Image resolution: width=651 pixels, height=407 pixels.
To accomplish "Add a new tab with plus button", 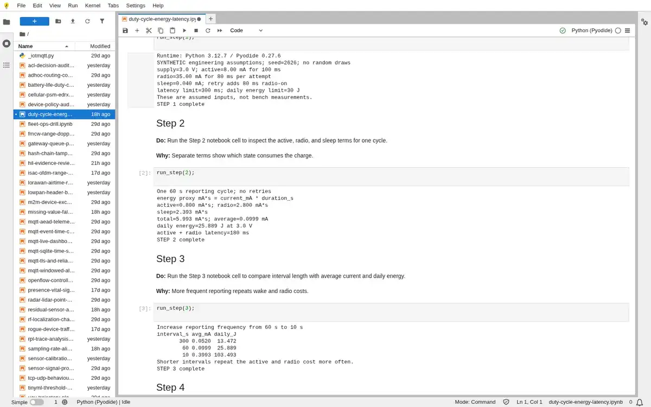I will (x=210, y=18).
